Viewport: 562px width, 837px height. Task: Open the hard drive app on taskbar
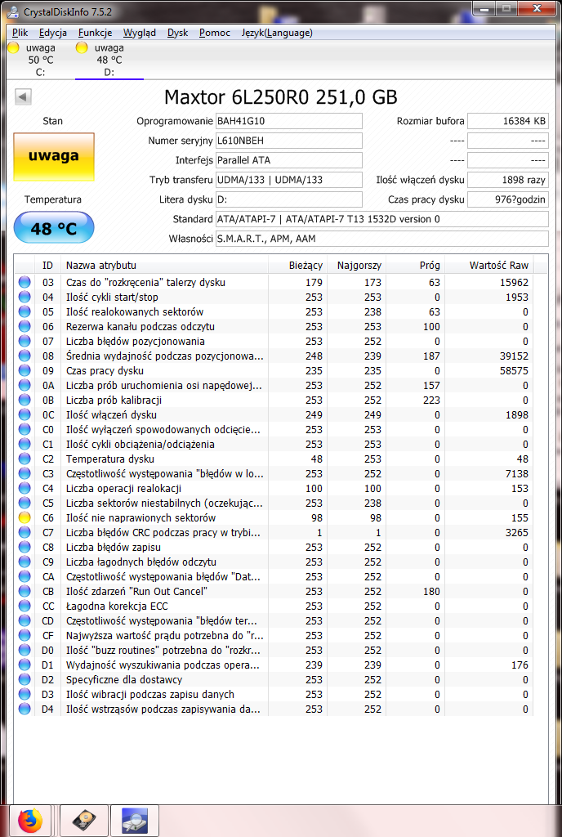(83, 821)
